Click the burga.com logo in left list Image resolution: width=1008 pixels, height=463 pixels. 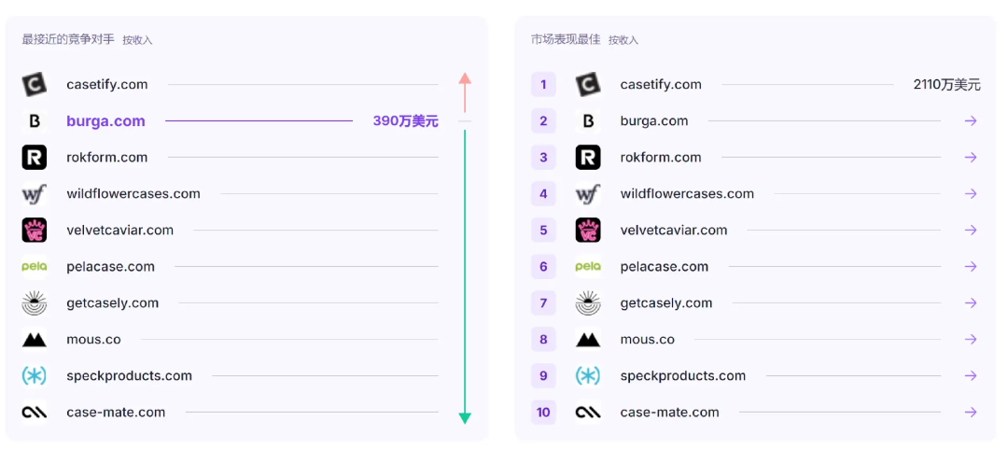coord(35,121)
